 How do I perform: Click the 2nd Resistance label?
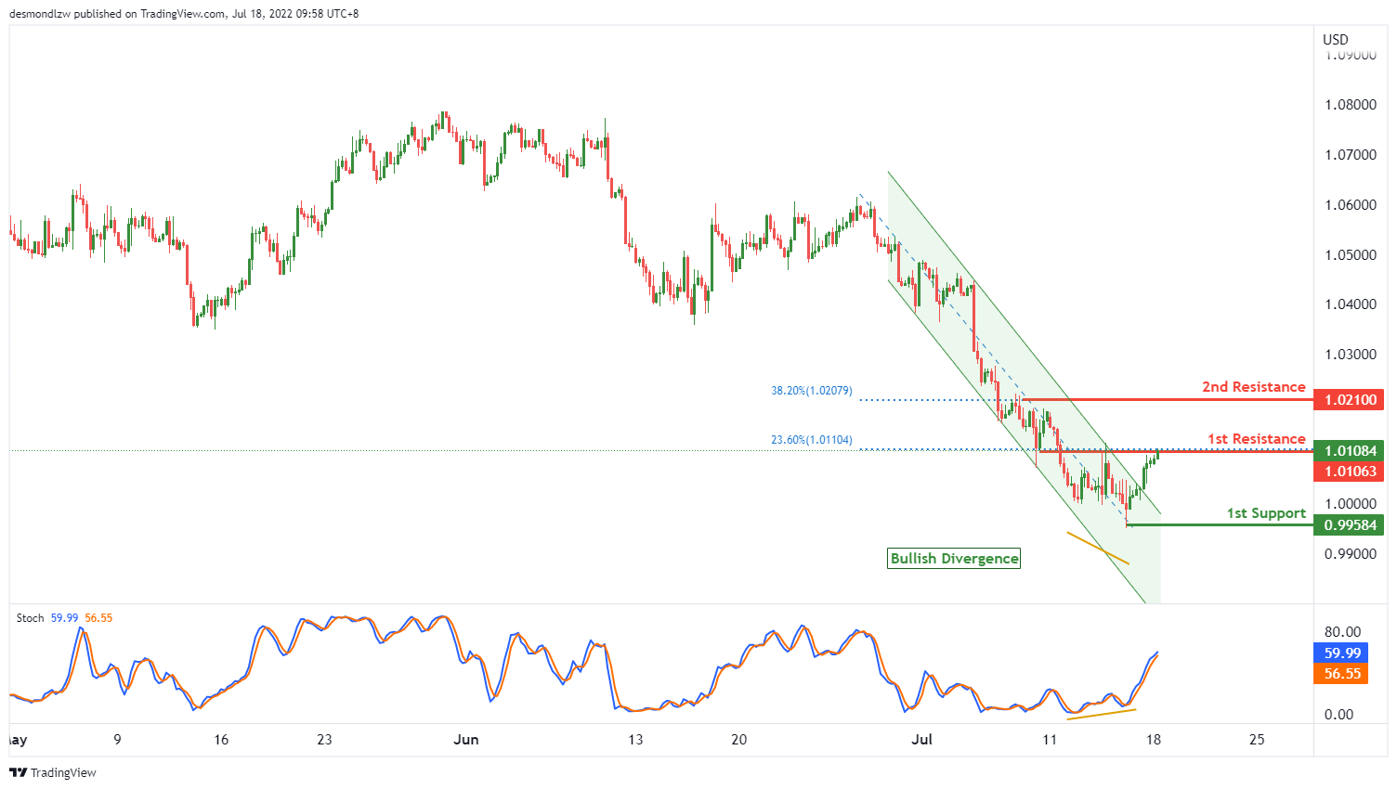point(1253,387)
